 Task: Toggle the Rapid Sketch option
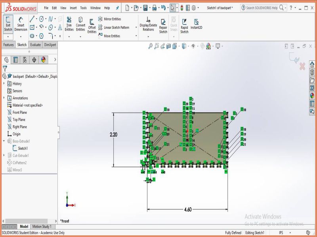(x=184, y=26)
